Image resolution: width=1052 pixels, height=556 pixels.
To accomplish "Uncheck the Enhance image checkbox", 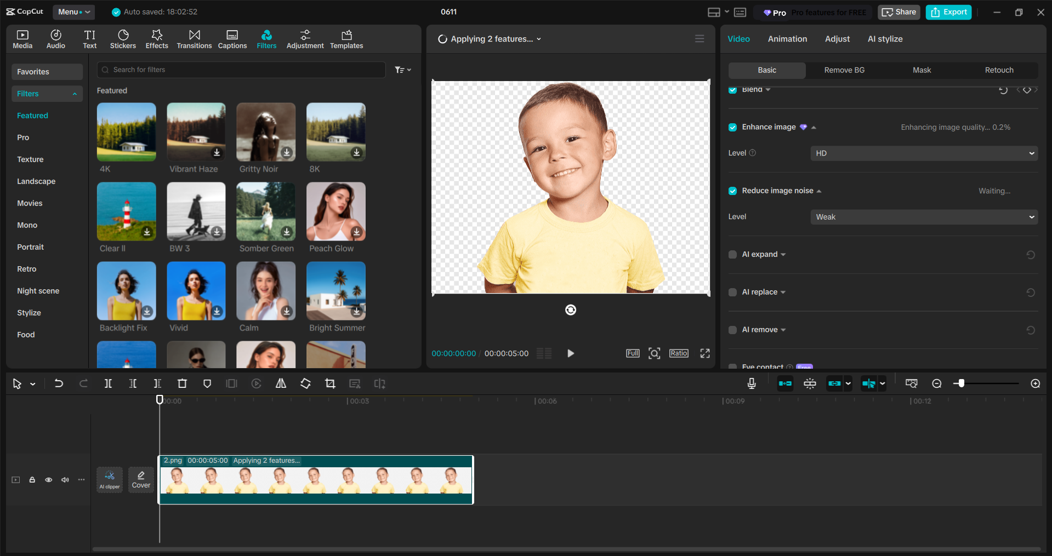I will click(x=732, y=127).
